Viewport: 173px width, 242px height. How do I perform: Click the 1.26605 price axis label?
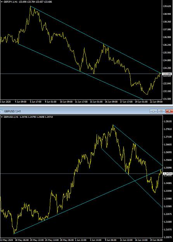point(167,144)
